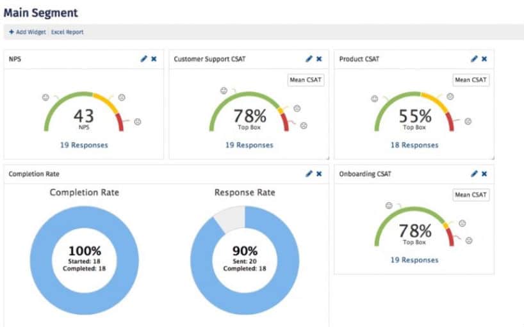The width and height of the screenshot is (524, 327).
Task: Click the happy face icon on NPS gauge
Action: [45, 97]
